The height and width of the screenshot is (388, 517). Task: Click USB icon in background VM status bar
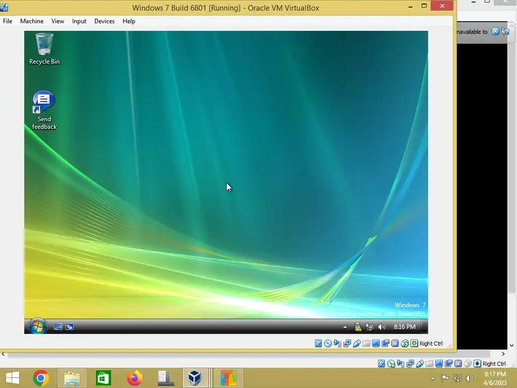420,364
